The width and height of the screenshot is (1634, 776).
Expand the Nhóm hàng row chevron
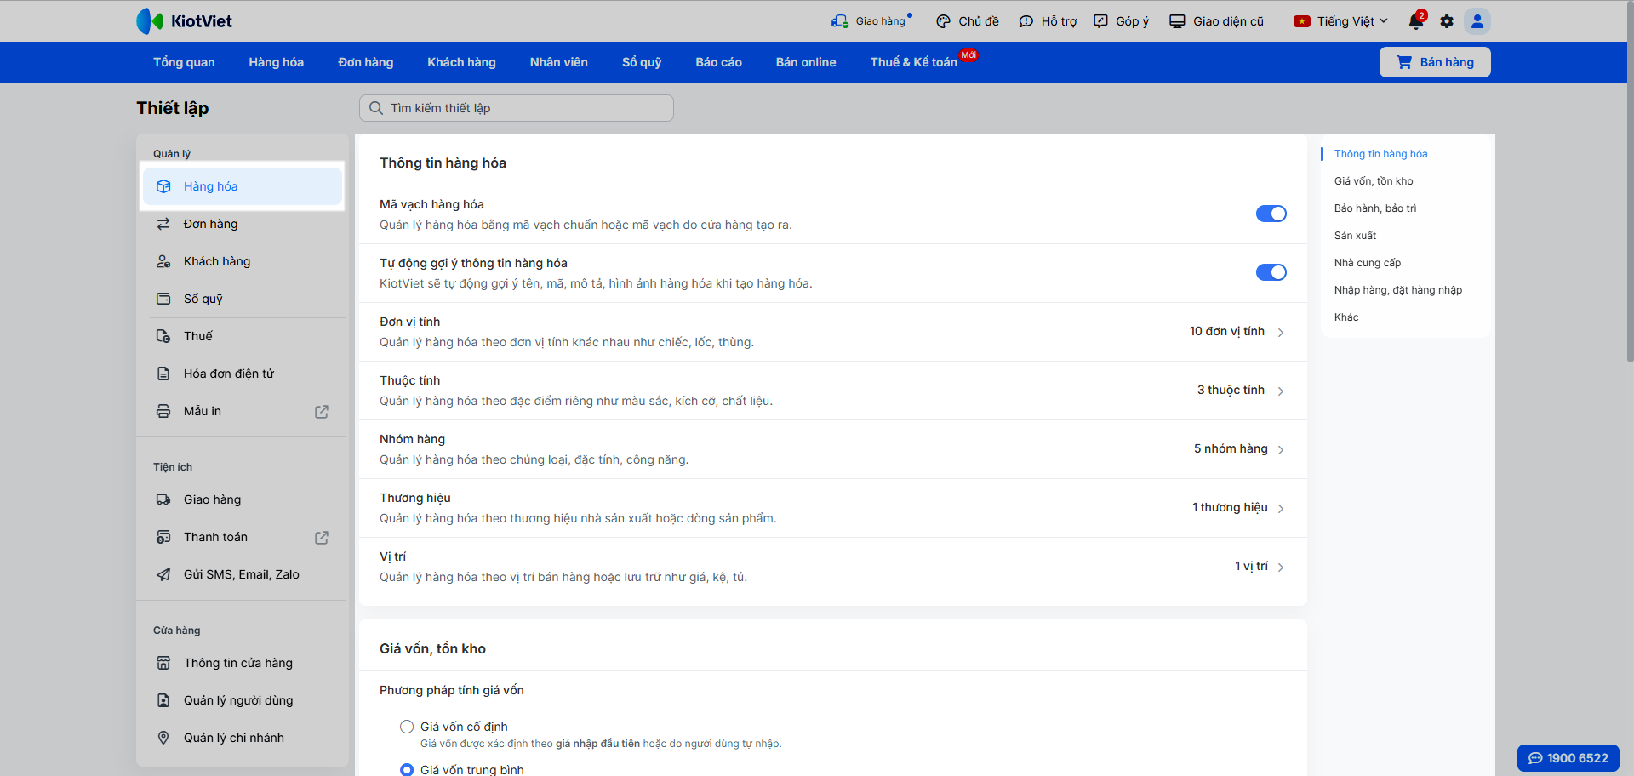click(1281, 450)
